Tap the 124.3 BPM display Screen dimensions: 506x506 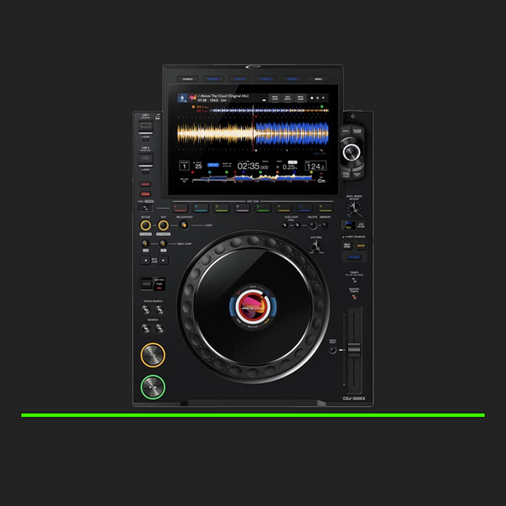[316, 166]
